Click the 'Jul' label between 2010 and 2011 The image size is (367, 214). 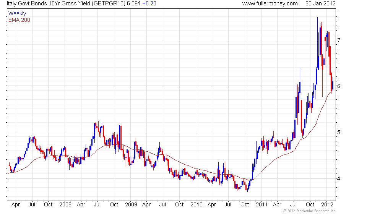(228, 204)
